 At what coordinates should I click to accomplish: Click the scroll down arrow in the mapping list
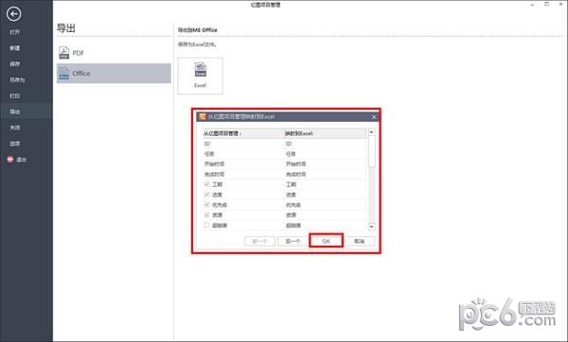(x=371, y=227)
